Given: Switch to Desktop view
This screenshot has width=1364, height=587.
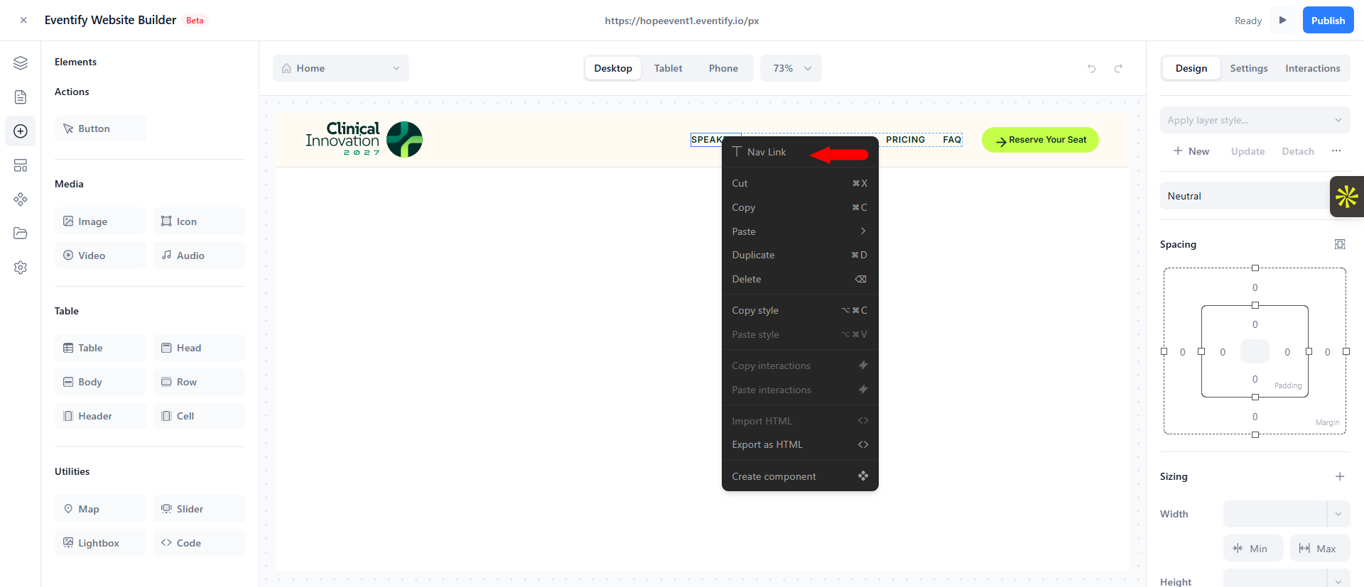Looking at the screenshot, I should click(613, 68).
